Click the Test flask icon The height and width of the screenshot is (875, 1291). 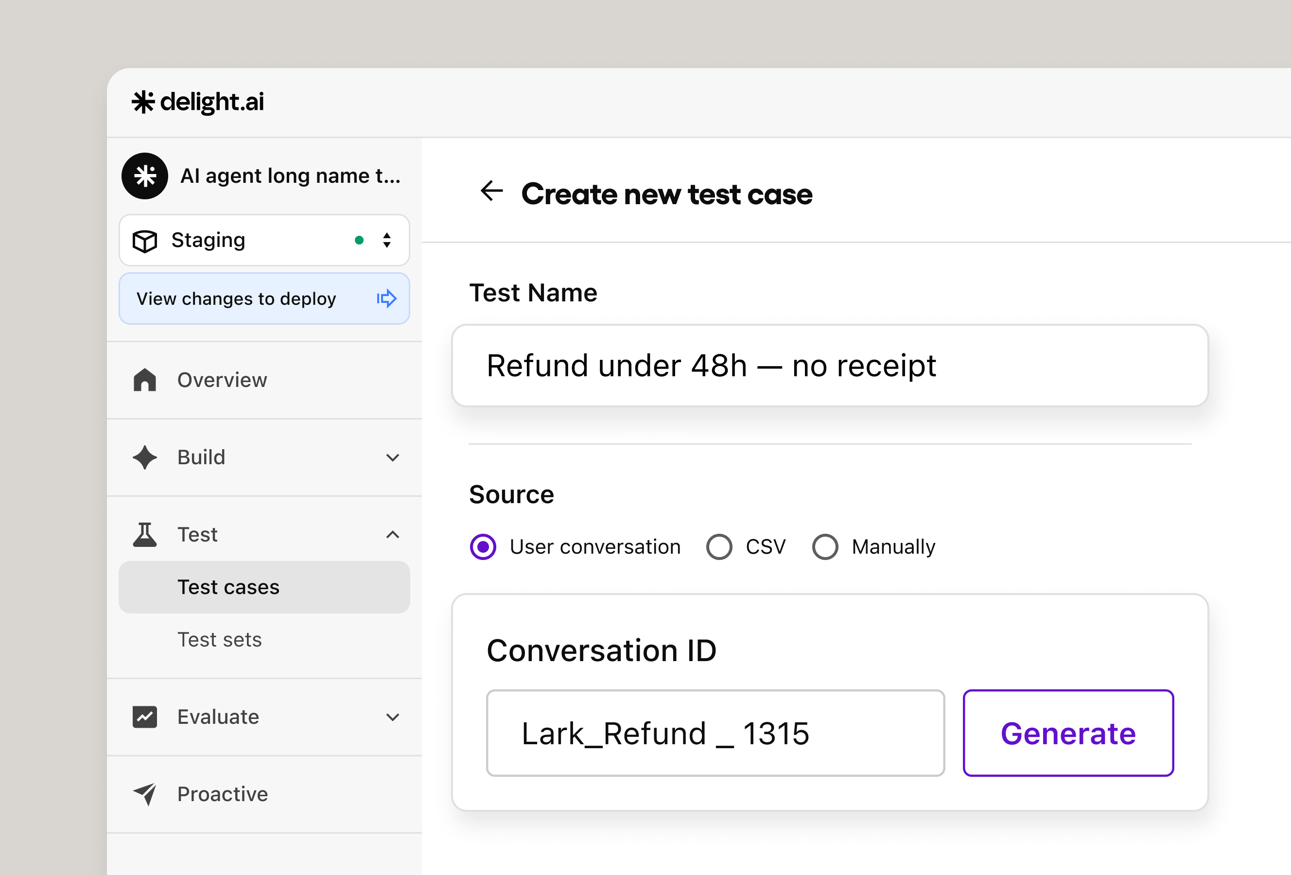pyautogui.click(x=145, y=535)
